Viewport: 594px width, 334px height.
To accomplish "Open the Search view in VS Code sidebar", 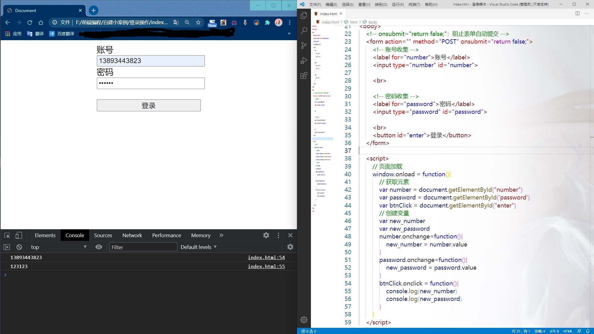I will coord(304,30).
